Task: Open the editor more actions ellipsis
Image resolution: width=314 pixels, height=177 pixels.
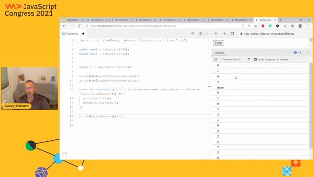Action: tap(208, 34)
